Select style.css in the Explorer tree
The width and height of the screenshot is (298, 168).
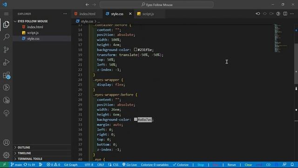tap(42, 38)
